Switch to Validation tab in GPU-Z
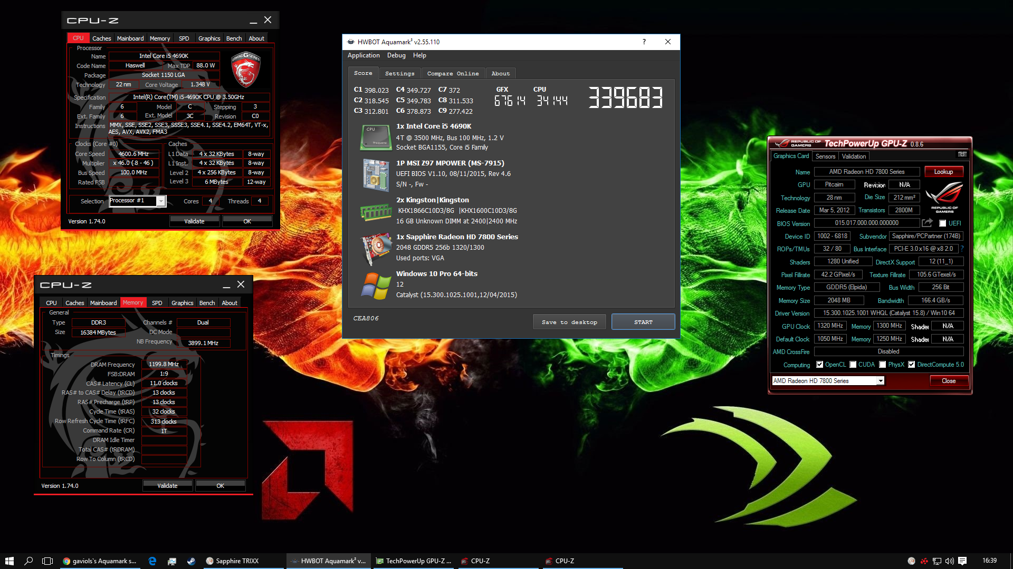This screenshot has height=569, width=1013. tap(854, 156)
